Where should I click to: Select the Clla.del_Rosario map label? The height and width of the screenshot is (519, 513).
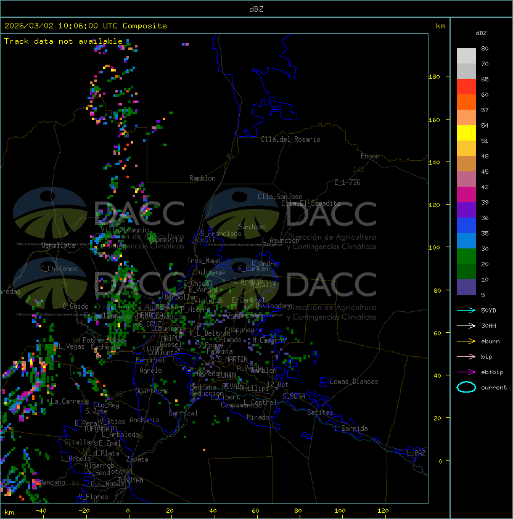coord(290,139)
